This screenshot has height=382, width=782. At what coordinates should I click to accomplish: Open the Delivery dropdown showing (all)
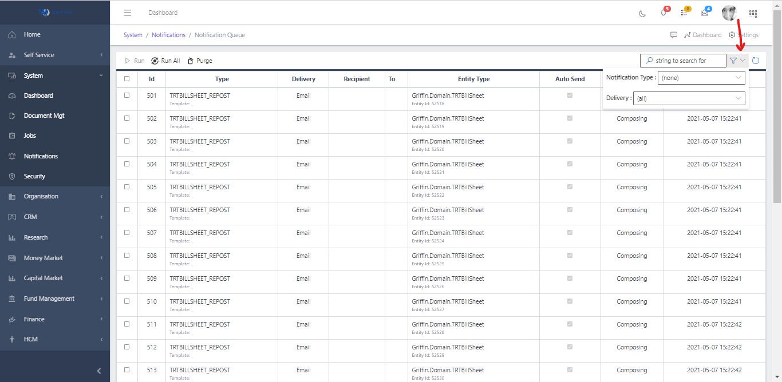(689, 97)
